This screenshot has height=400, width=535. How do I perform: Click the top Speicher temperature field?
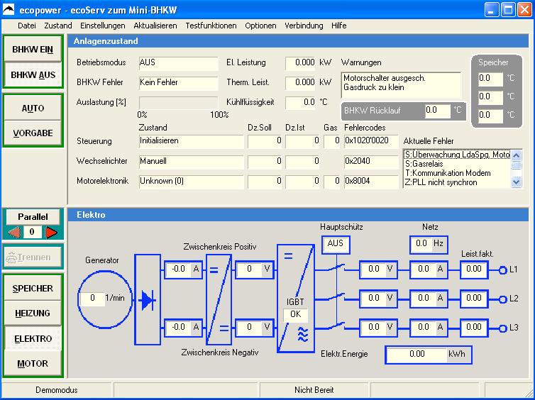pyautogui.click(x=490, y=79)
